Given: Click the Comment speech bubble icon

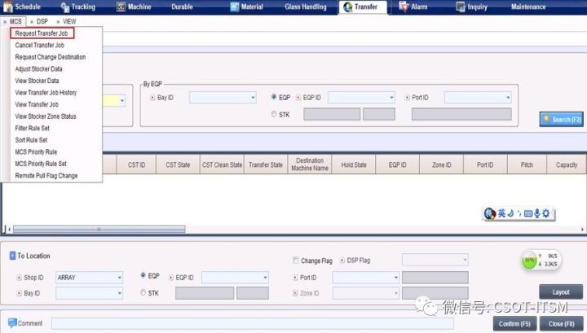Looking at the screenshot, I should click(12, 323).
